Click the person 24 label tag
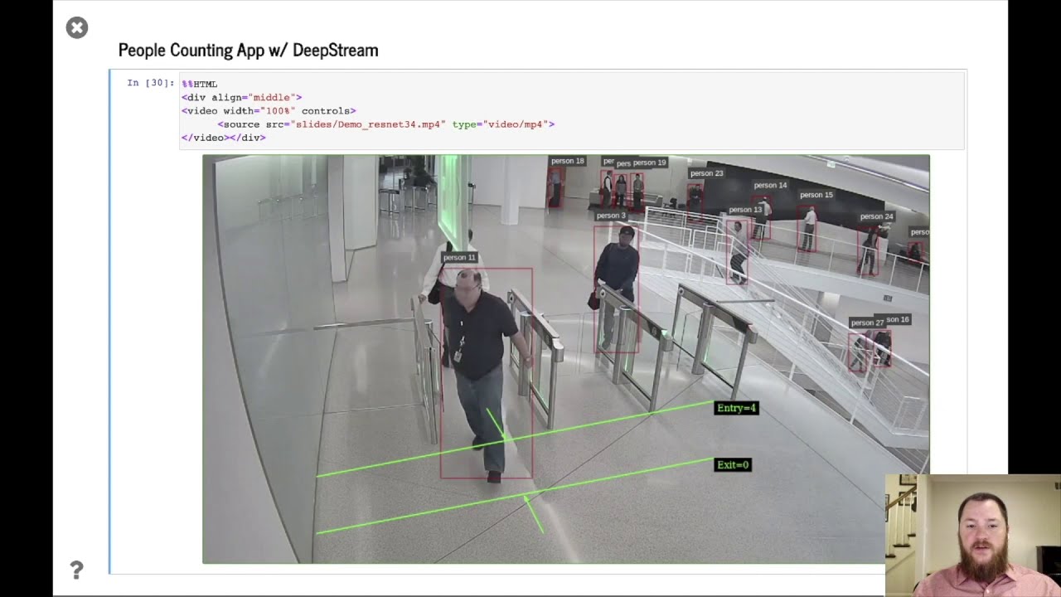The image size is (1061, 597). tap(876, 216)
